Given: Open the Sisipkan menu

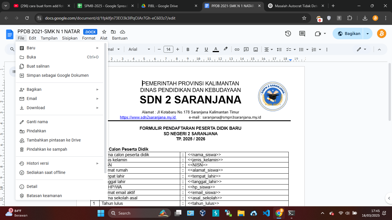Looking at the screenshot, I should (70, 38).
